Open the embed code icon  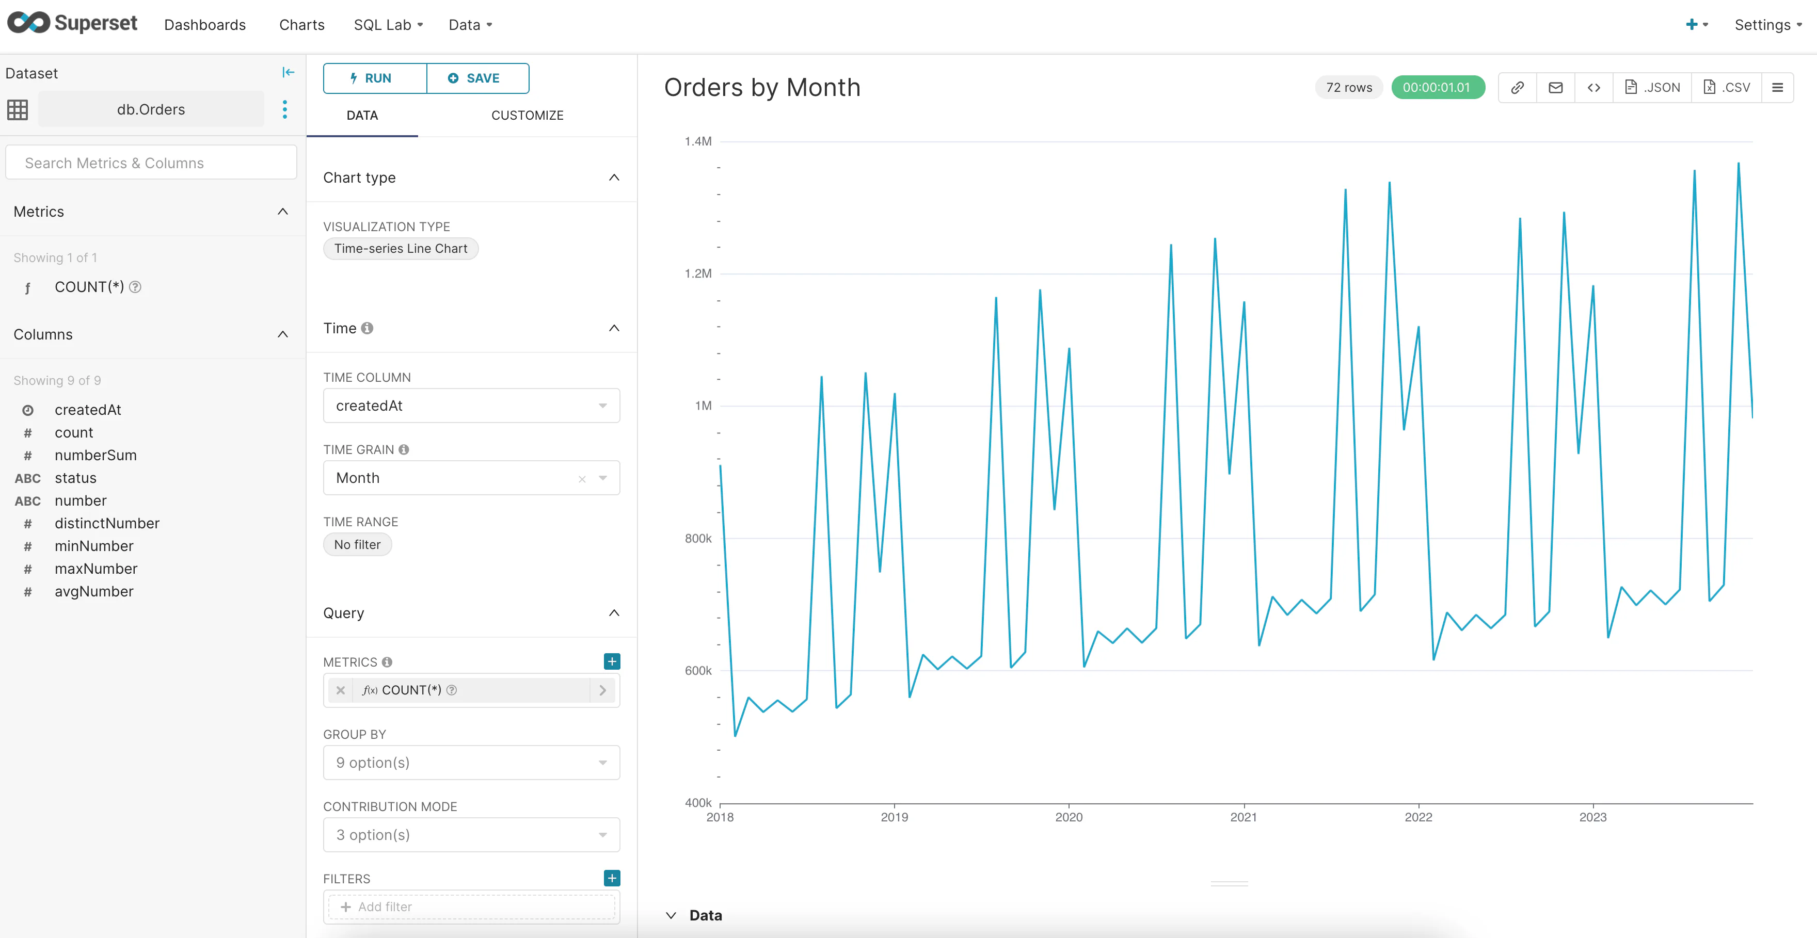pyautogui.click(x=1593, y=87)
